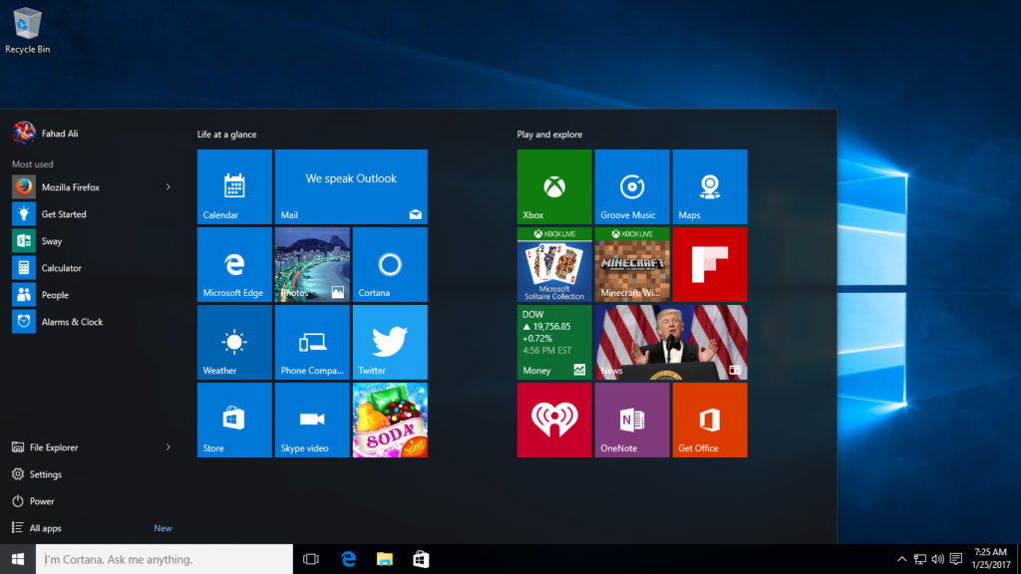1021x574 pixels.
Task: Open the Xbox app tile
Action: [x=554, y=186]
